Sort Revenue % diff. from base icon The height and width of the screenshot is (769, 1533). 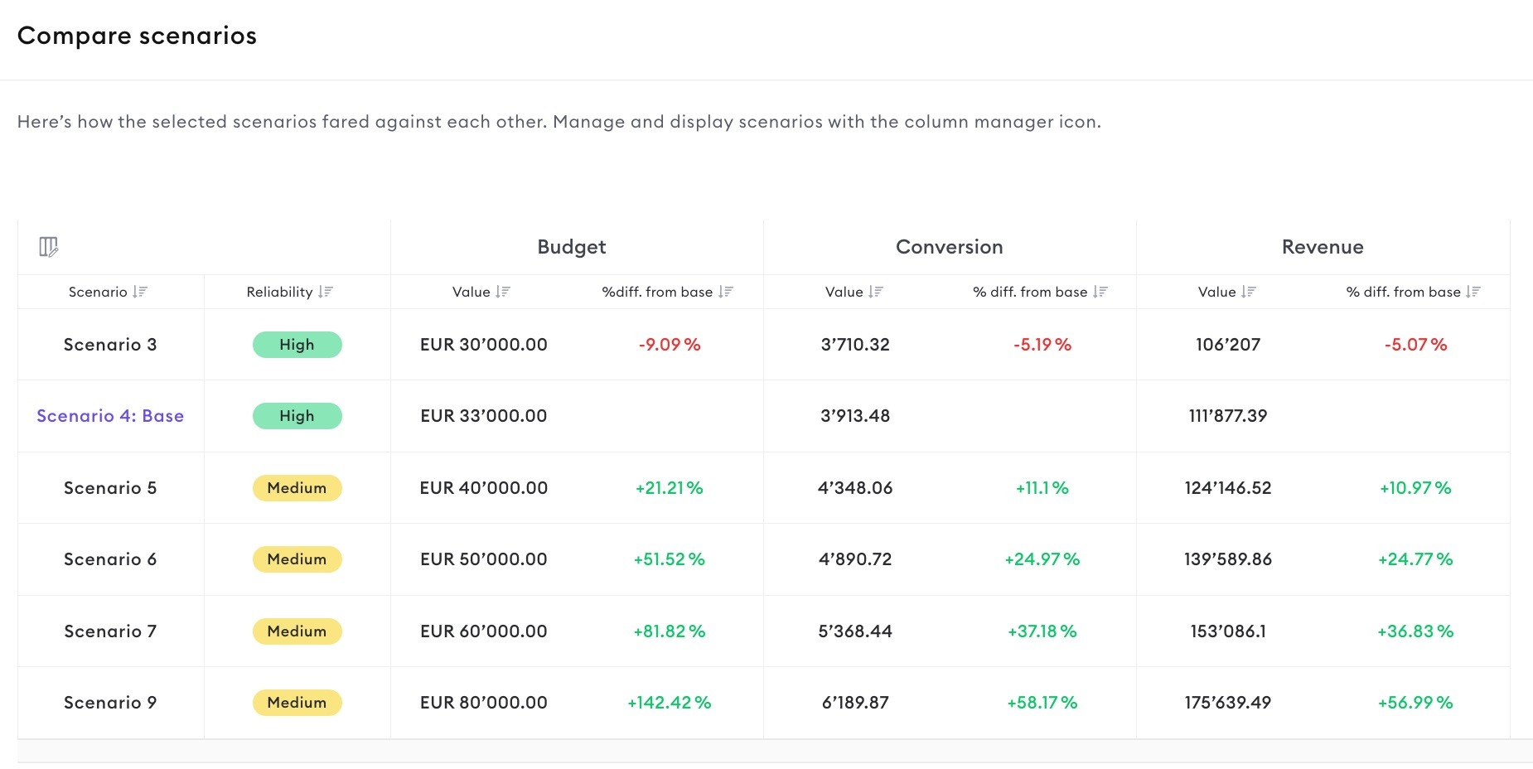pos(1473,292)
